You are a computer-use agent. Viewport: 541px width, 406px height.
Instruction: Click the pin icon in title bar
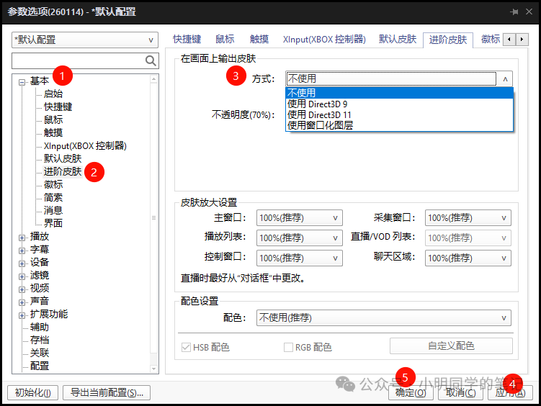[x=514, y=12]
